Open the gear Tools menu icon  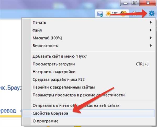click(x=152, y=13)
